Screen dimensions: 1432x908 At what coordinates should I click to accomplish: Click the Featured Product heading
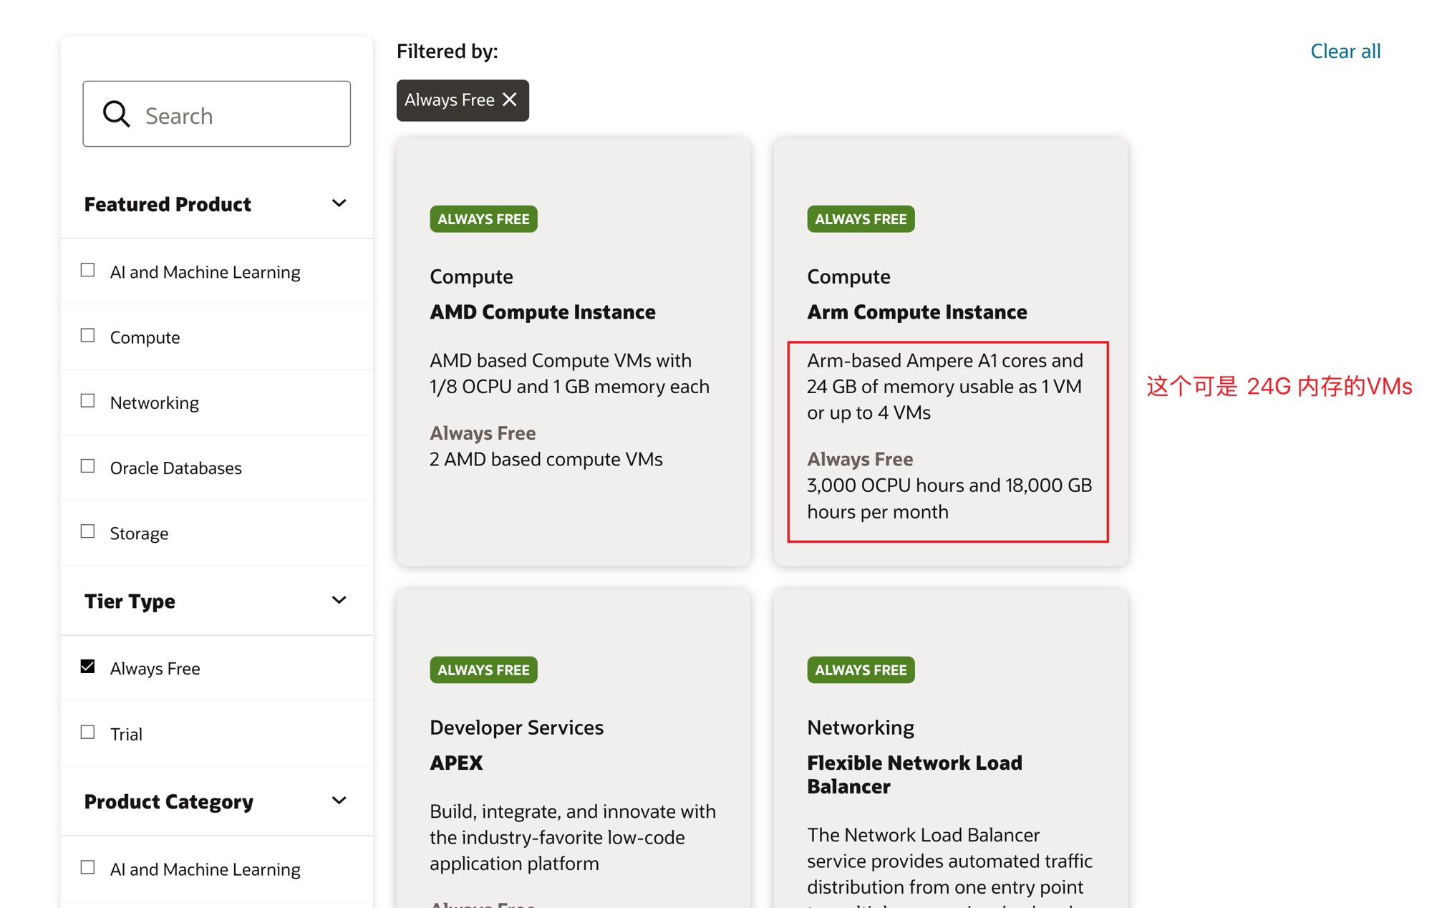pyautogui.click(x=168, y=205)
